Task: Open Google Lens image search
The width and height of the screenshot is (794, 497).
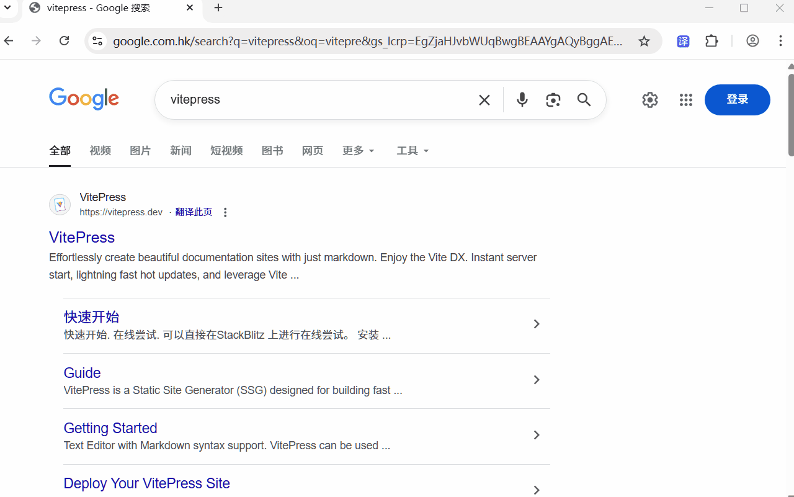Action: [x=553, y=99]
